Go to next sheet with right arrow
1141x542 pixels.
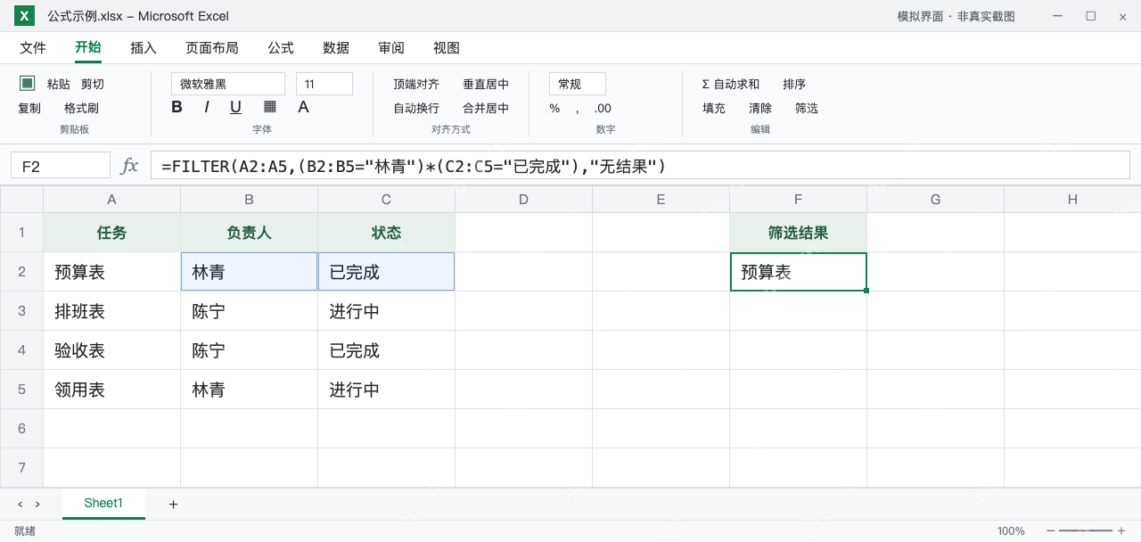click(37, 505)
